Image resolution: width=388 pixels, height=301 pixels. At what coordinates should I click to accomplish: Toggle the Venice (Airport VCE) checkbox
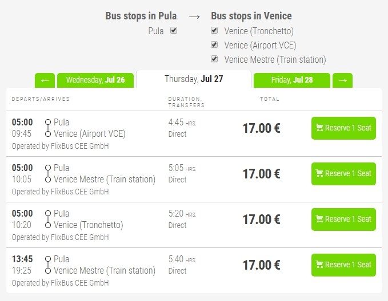coord(214,45)
